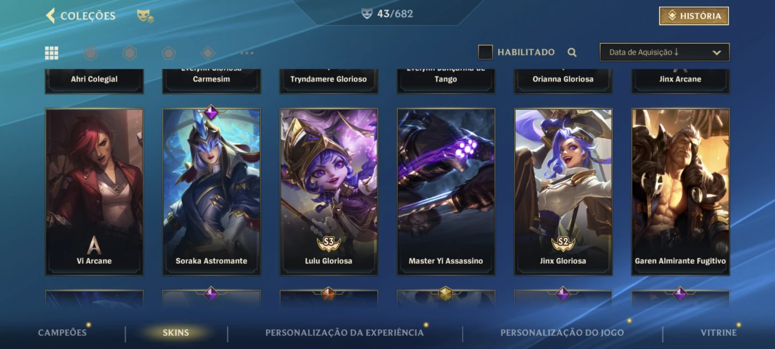Open the Master Yi Assassino skin
The image size is (775, 349).
(446, 192)
